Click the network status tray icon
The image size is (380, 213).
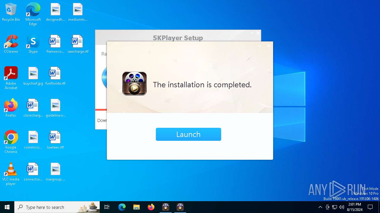tap(335, 207)
